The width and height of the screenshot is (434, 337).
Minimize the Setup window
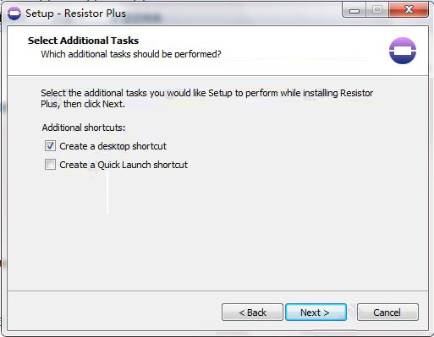coord(354,10)
